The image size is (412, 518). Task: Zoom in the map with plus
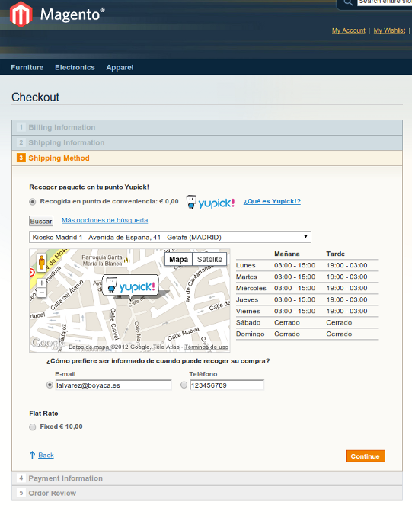tap(42, 283)
